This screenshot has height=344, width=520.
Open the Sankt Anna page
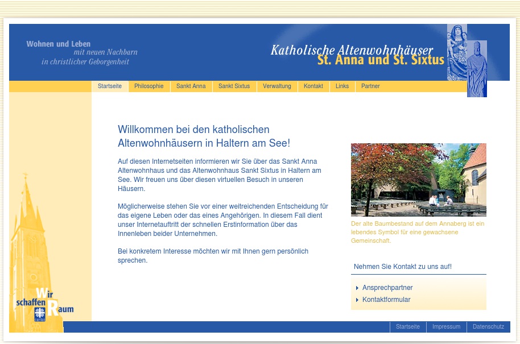pyautogui.click(x=191, y=86)
